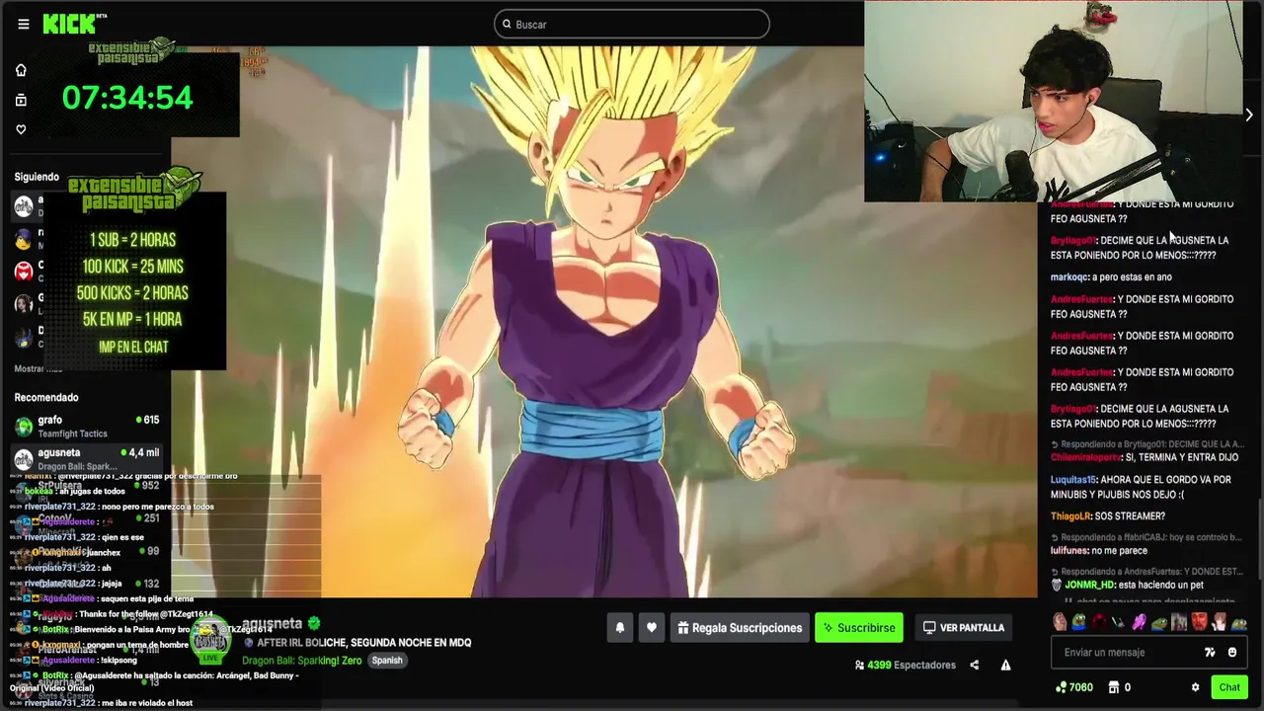Open agusneta in Recomendado list
The width and height of the screenshot is (1264, 711).
click(x=87, y=459)
